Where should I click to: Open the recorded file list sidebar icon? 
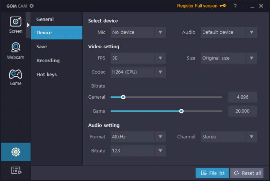[15, 171]
